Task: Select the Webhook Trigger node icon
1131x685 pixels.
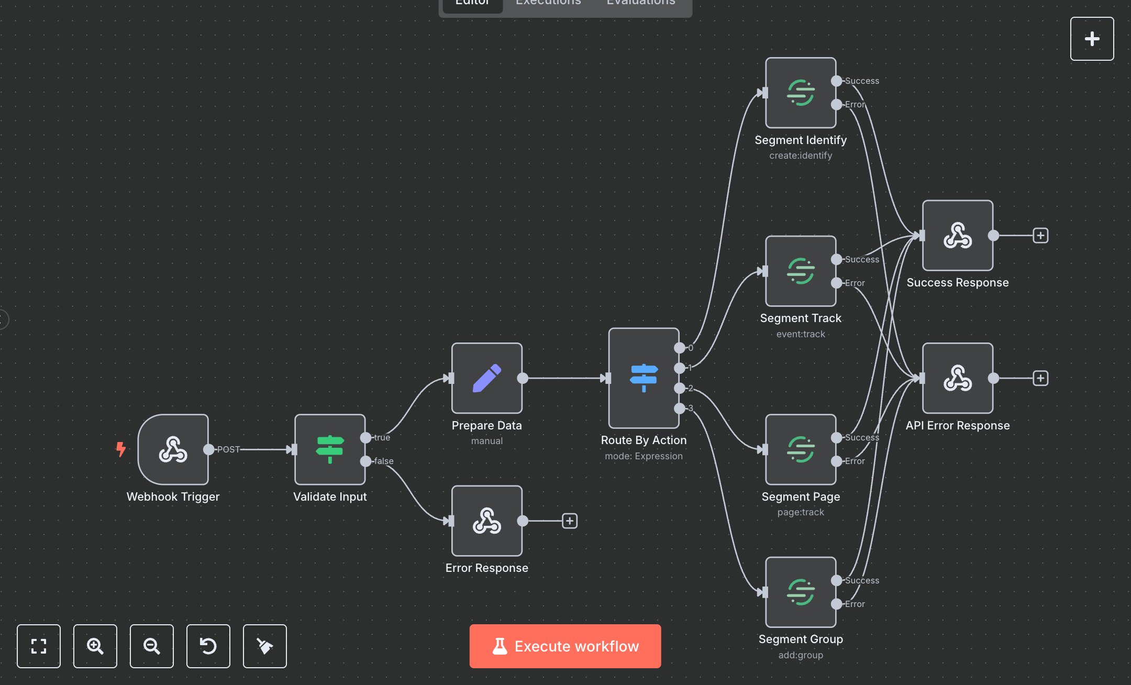Action: click(x=173, y=449)
